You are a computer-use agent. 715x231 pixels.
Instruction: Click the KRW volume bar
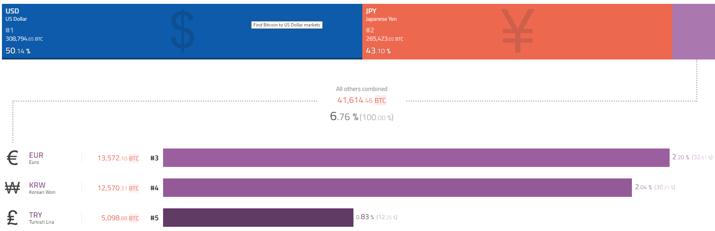point(397,188)
